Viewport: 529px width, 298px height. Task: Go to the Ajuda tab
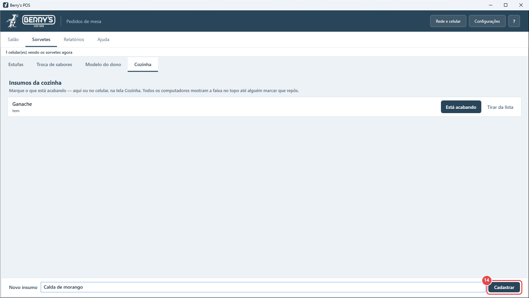103,39
